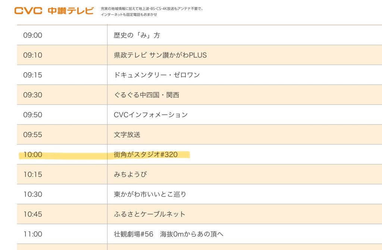Open 県政テレビ サン讃かがわPLUS listing
The height and width of the screenshot is (250, 382).
point(160,55)
